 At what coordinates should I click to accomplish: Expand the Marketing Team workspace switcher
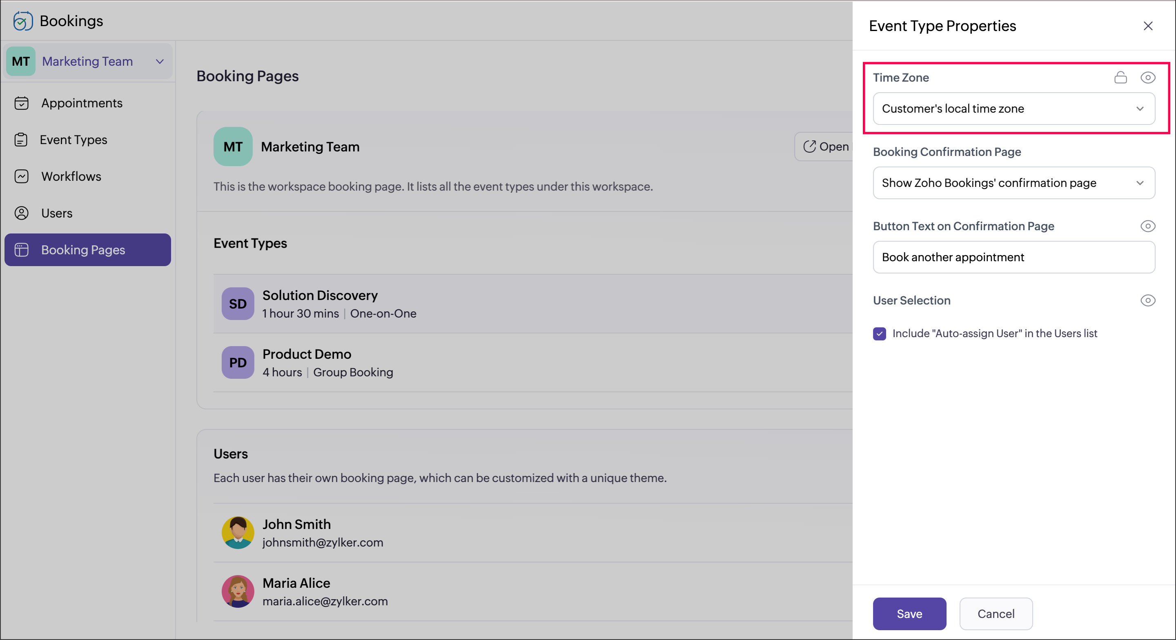click(x=159, y=61)
